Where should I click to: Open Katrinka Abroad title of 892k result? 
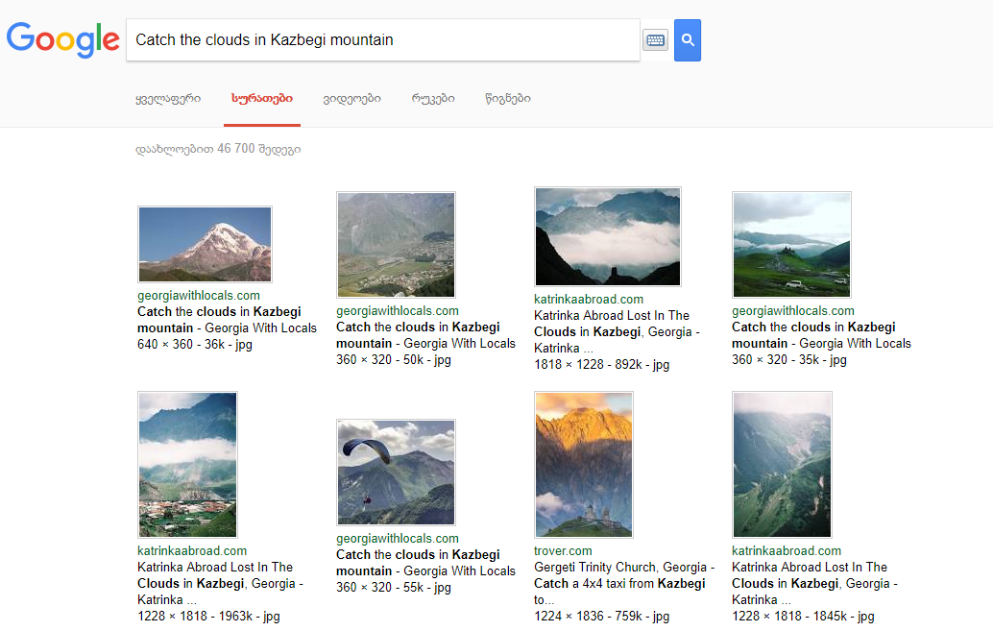[x=617, y=331]
